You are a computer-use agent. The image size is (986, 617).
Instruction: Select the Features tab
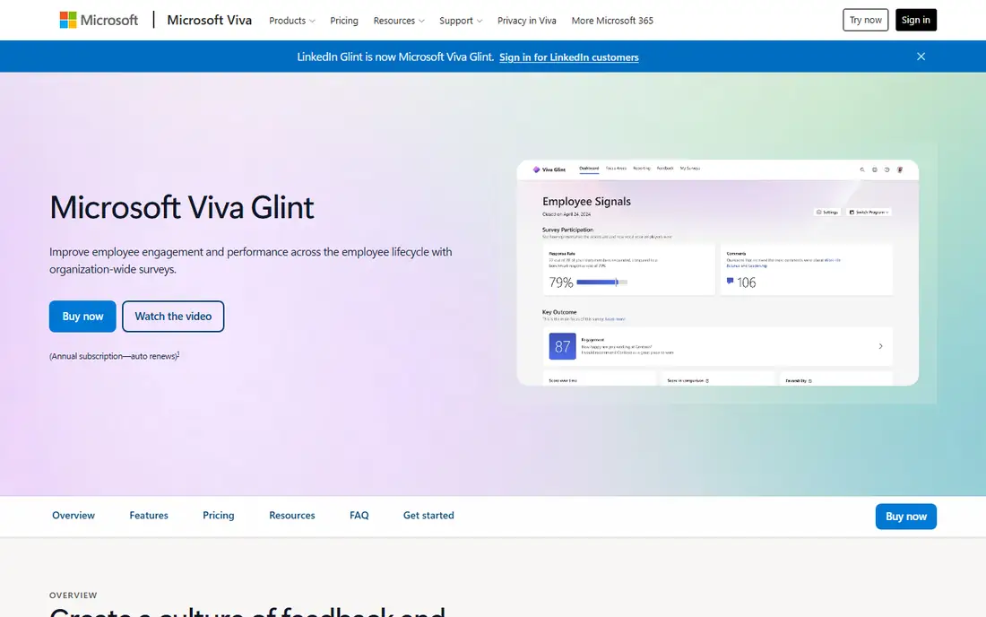pyautogui.click(x=149, y=515)
